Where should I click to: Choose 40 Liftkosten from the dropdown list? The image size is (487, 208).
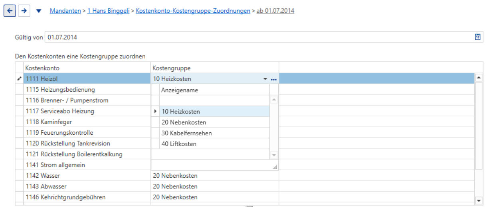[214, 143]
